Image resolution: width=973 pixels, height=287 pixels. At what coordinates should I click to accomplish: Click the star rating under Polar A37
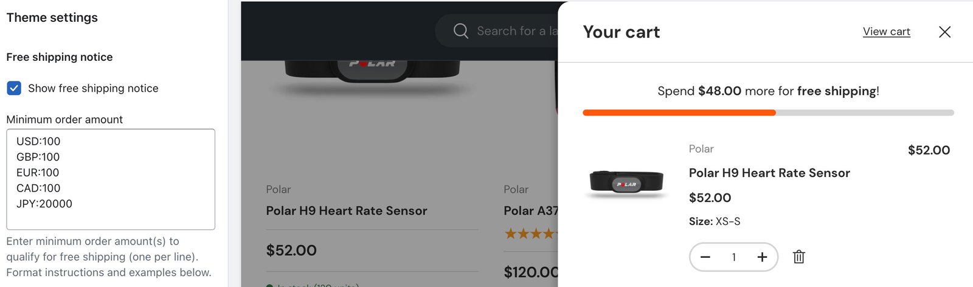(x=530, y=233)
